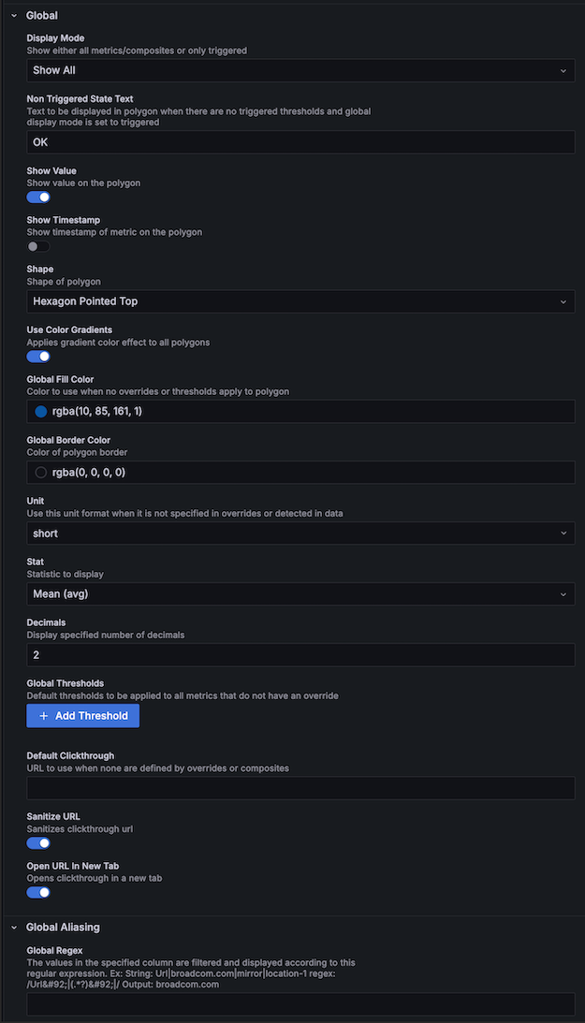Open the Unit dropdown set to short
Image resolution: width=585 pixels, height=1023 pixels.
tap(300, 533)
